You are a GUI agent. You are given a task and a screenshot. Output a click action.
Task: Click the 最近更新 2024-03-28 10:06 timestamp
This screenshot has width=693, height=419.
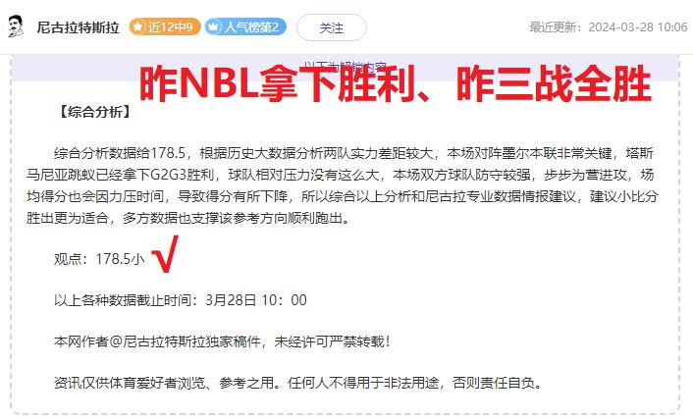(609, 26)
